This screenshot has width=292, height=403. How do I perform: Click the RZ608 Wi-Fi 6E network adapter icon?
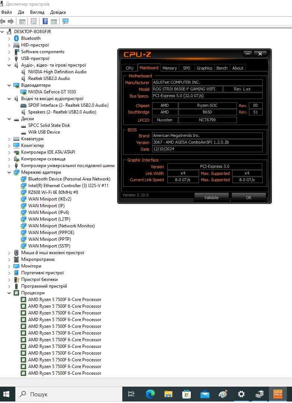click(x=23, y=192)
